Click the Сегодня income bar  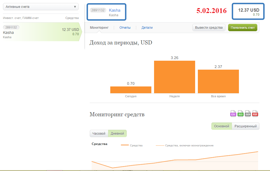(x=131, y=90)
